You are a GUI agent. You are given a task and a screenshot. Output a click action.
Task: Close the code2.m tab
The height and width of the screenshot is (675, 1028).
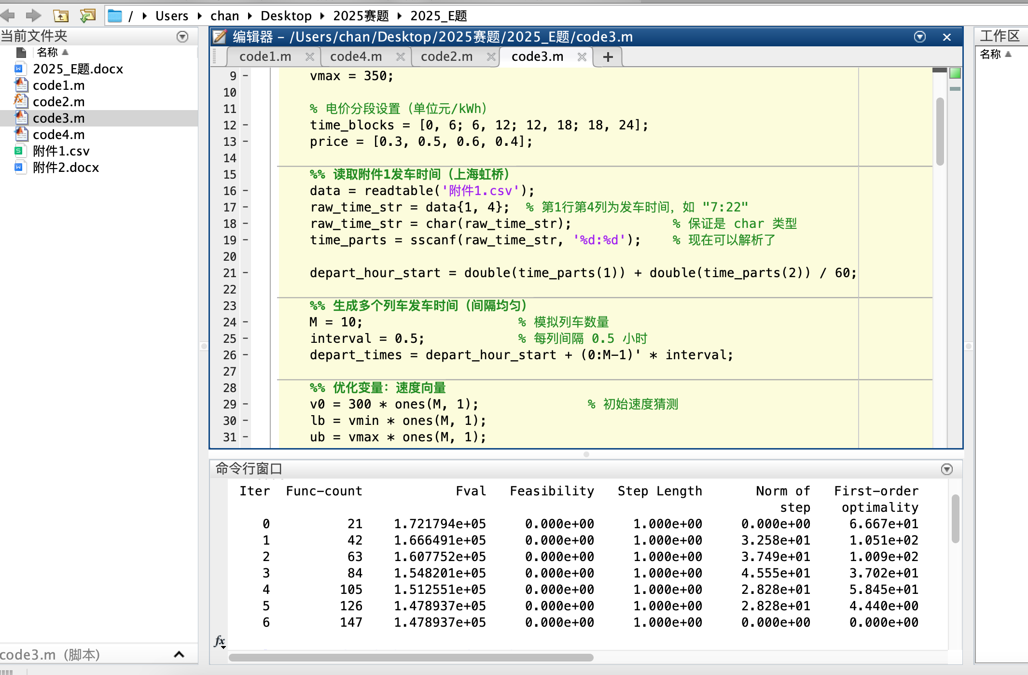[491, 57]
